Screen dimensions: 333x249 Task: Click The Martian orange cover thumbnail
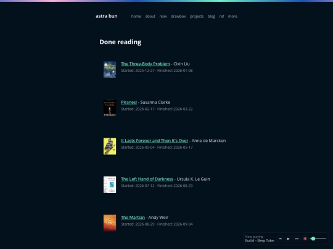tap(110, 223)
